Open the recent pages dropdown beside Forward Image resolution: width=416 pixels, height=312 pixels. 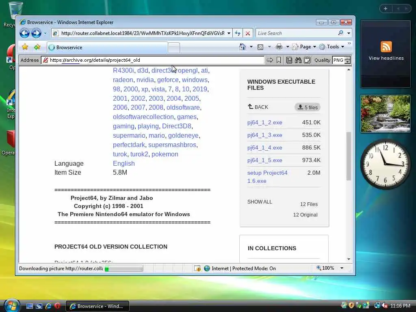click(x=45, y=33)
